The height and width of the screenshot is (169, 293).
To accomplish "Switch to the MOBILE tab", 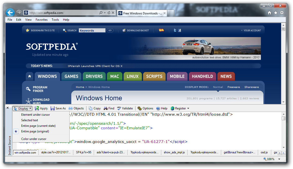I will click(x=177, y=76).
